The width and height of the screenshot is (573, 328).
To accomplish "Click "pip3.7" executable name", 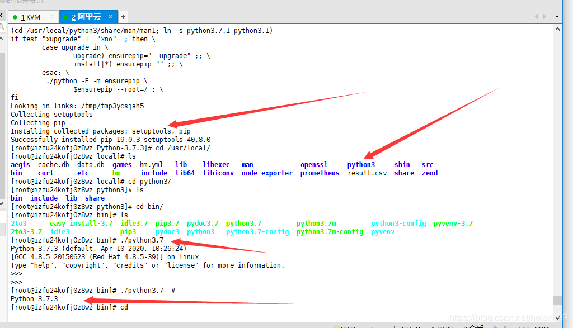I will pos(167,224).
